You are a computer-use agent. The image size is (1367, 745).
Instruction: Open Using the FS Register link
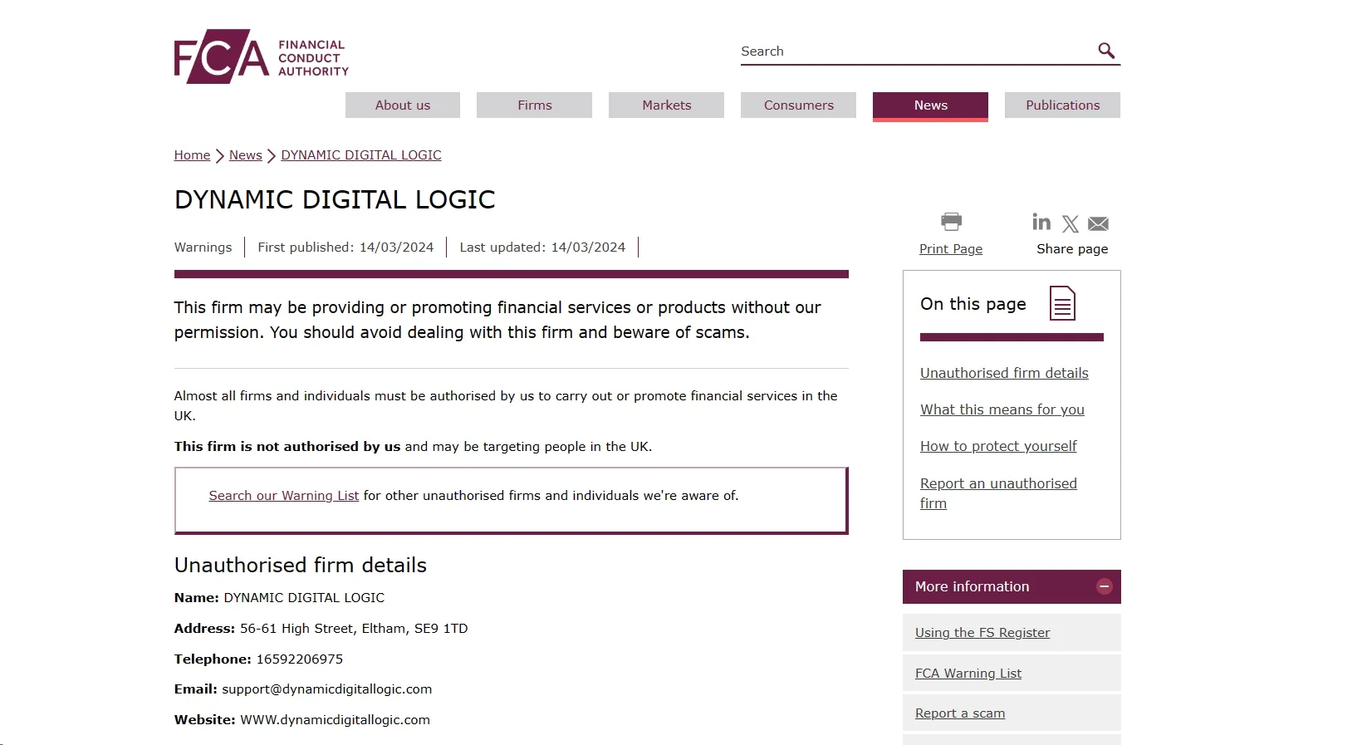pyautogui.click(x=982, y=633)
